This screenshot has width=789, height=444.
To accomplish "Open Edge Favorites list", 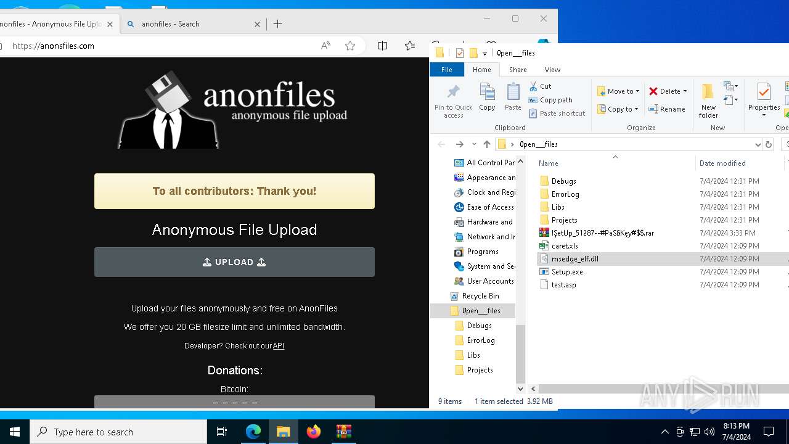I will pyautogui.click(x=410, y=46).
